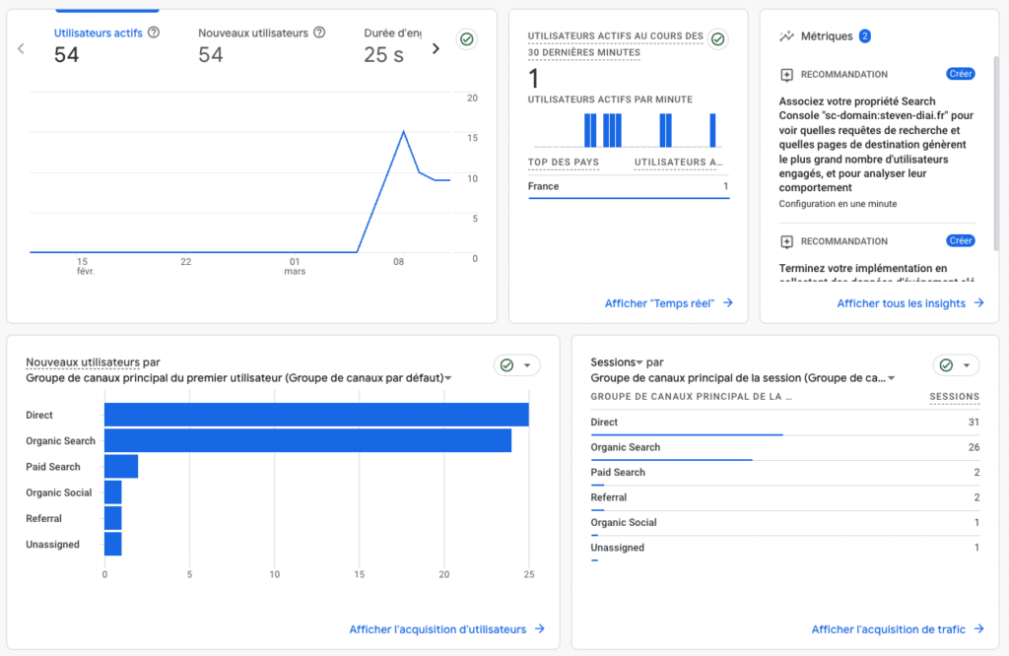Click the UTILISATEURS A... column header
The height and width of the screenshot is (656, 1009).
point(678,163)
